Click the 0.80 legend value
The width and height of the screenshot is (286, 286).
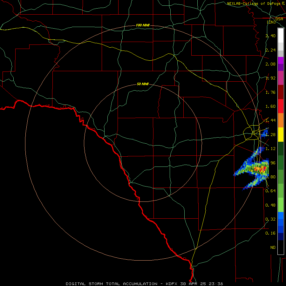pos(270,177)
